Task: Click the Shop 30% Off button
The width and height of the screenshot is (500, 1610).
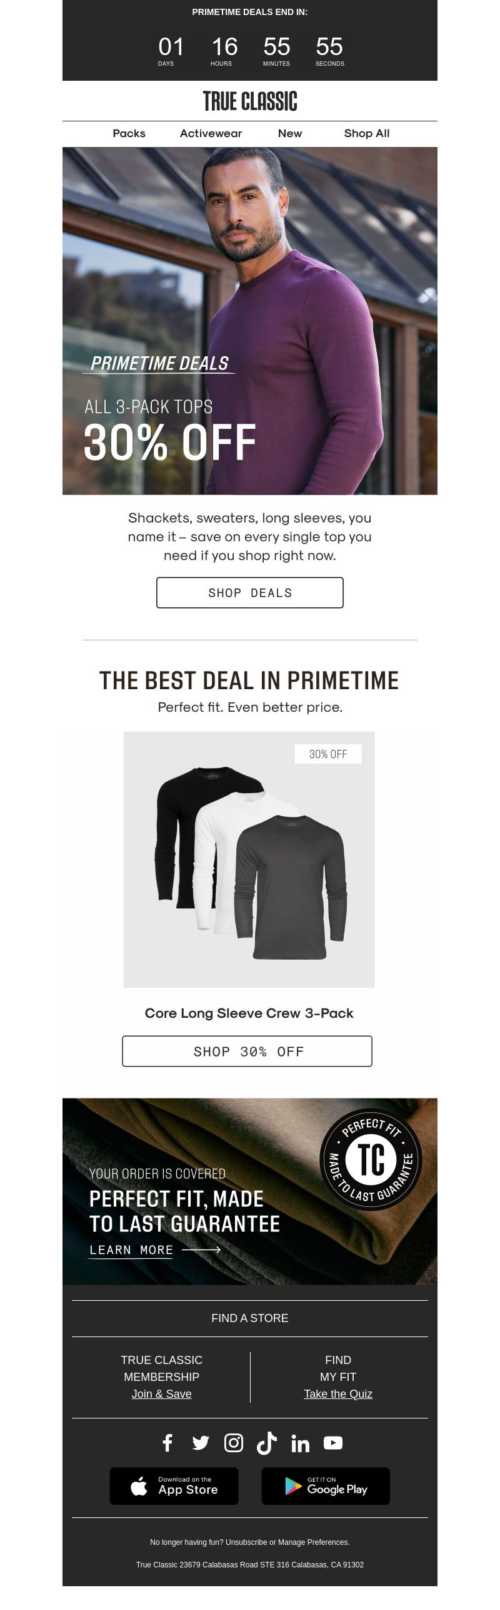Action: (247, 1051)
